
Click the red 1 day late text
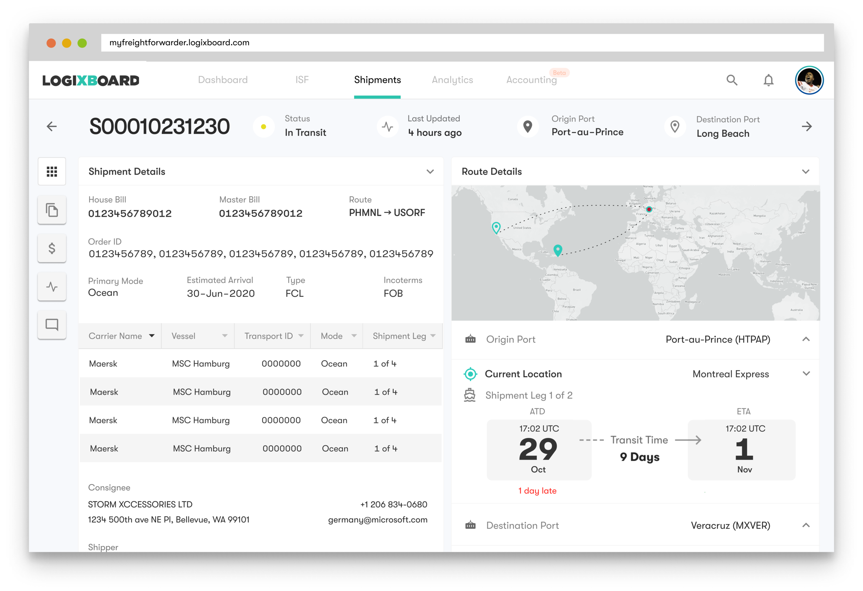pyautogui.click(x=537, y=491)
